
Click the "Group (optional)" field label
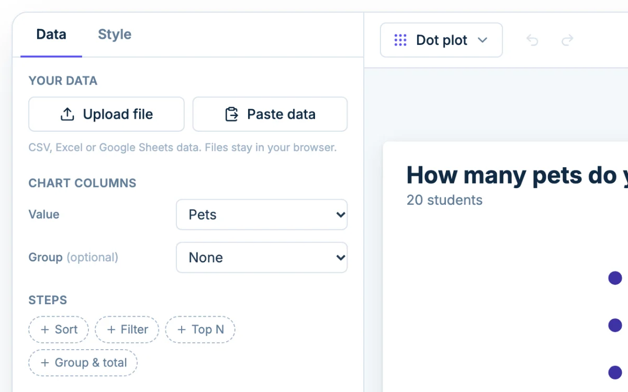click(73, 257)
